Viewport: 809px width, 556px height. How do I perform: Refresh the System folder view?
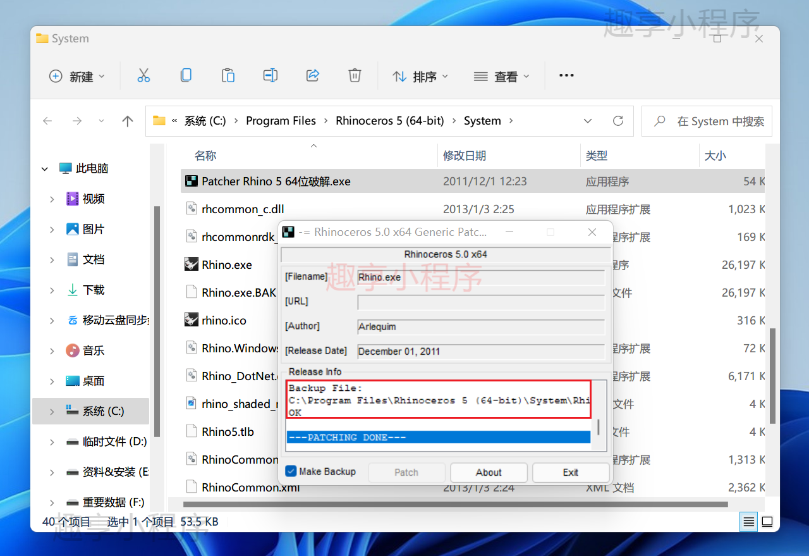618,121
